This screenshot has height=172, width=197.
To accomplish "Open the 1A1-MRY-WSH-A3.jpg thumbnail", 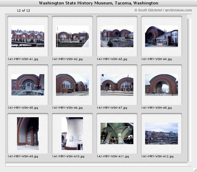I will click(x=117, y=36).
